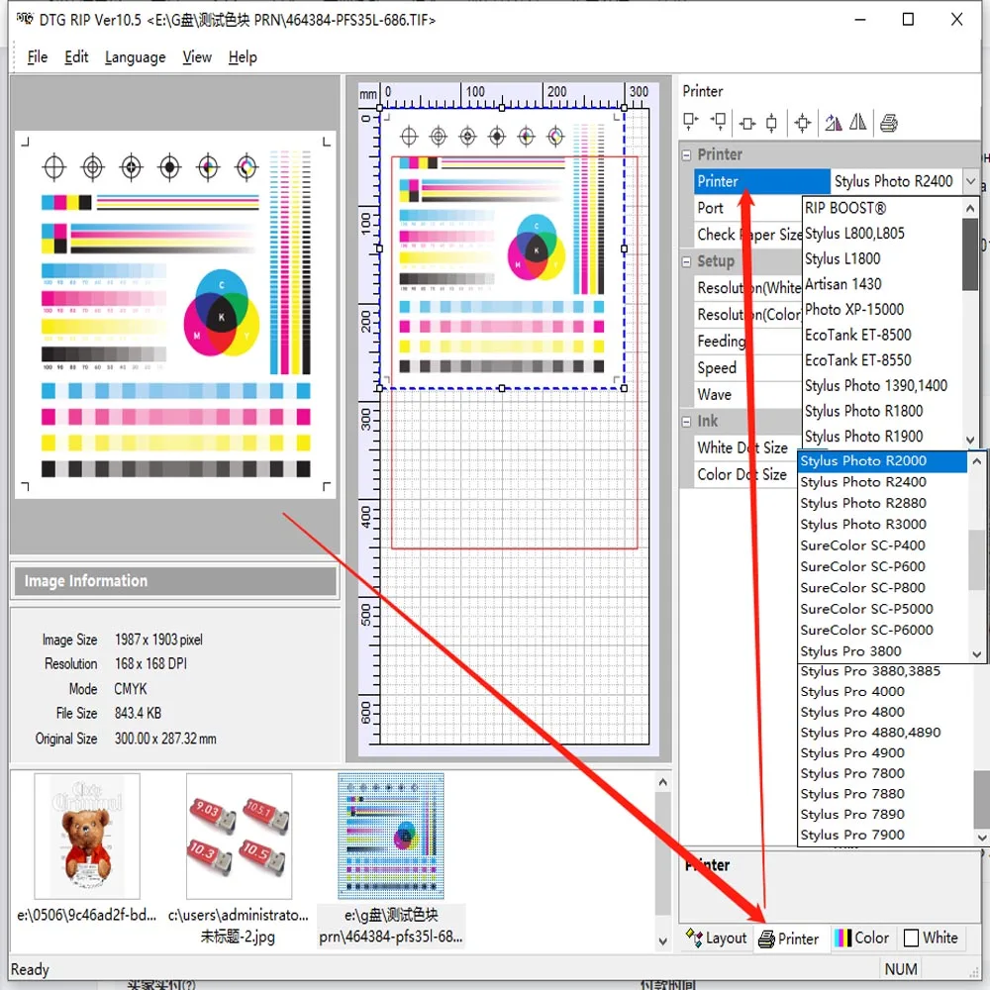Choose Stylus Photo R3000 printer
This screenshot has width=990, height=990.
(x=883, y=524)
